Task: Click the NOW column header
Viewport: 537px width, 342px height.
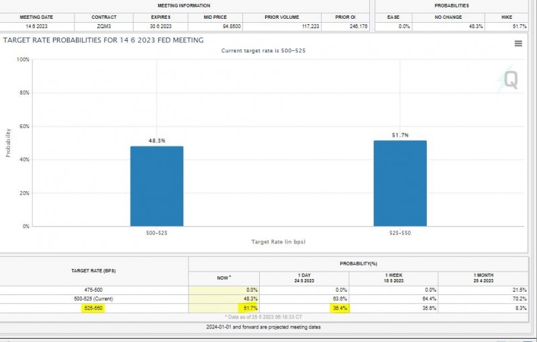Action: point(224,278)
